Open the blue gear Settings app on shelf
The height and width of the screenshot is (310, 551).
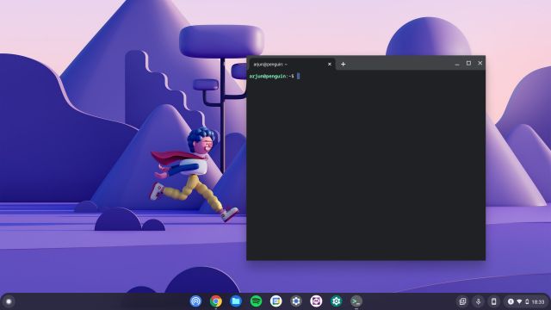(x=296, y=301)
